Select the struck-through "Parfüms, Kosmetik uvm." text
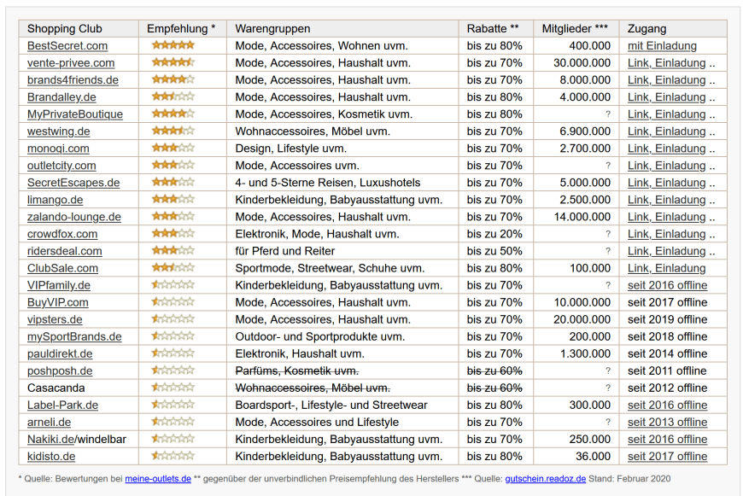The height and width of the screenshot is (496, 743). 297,371
